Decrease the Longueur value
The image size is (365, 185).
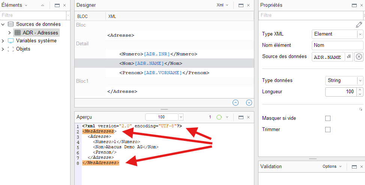tap(360, 94)
